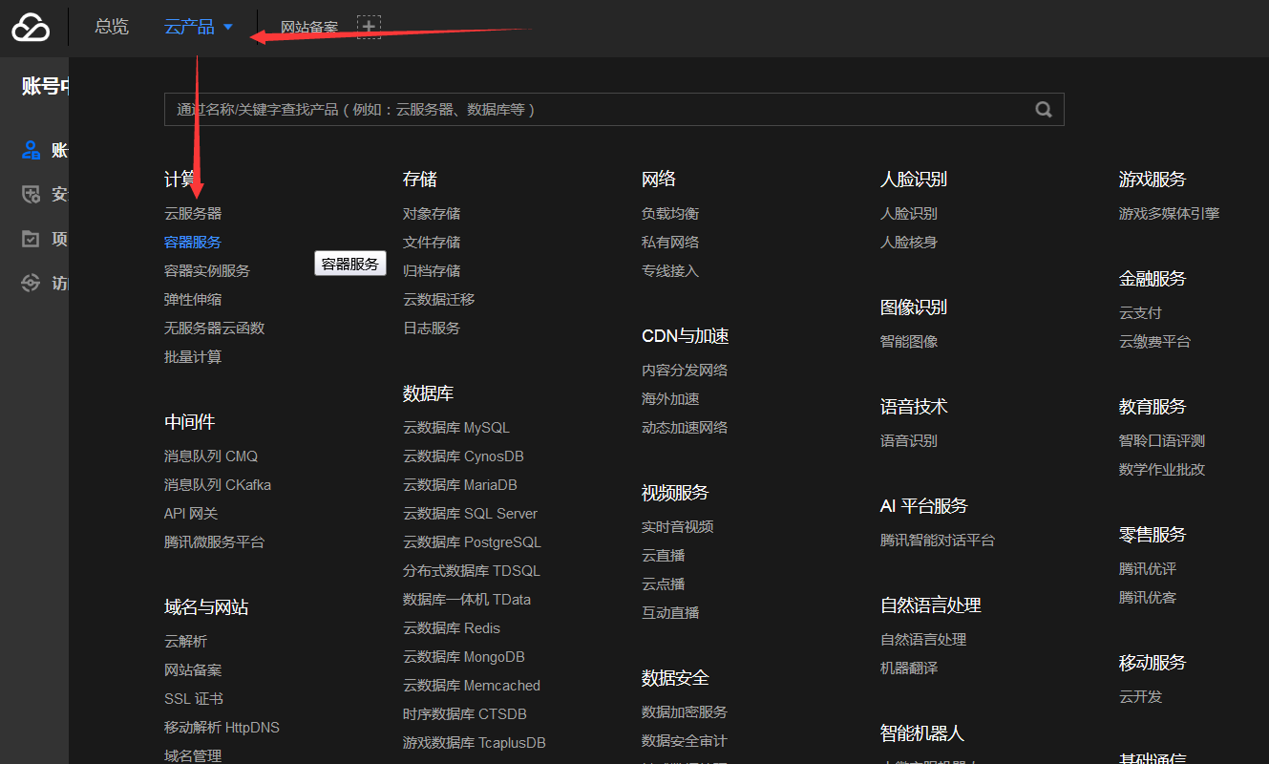Open 云解析 under 域名与网站
This screenshot has height=764, width=1269.
185,641
